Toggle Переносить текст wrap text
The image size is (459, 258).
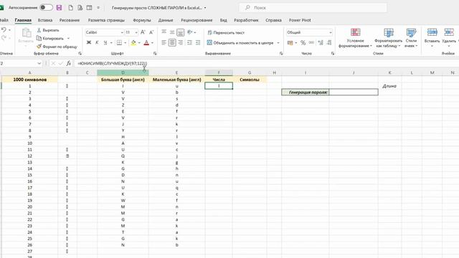(226, 32)
